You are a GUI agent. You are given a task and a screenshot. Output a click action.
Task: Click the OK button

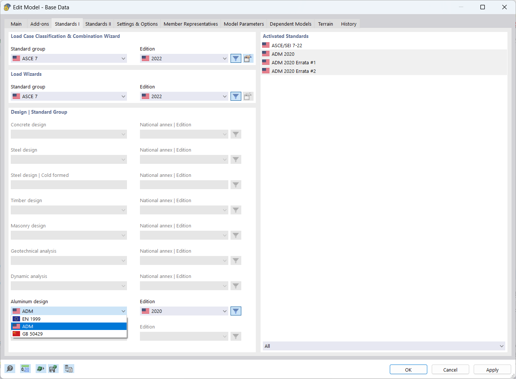(x=408, y=370)
